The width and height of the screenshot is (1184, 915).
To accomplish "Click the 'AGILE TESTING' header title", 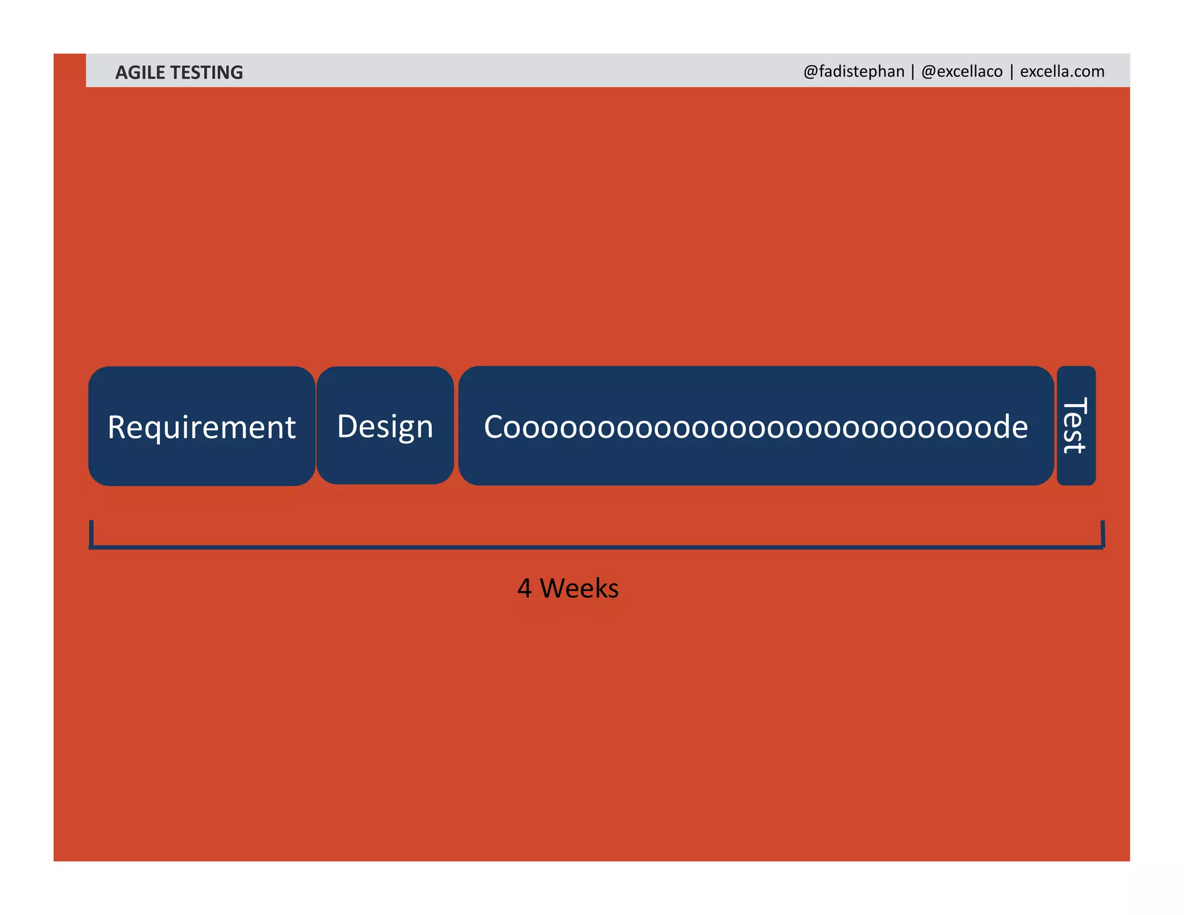I will 179,72.
